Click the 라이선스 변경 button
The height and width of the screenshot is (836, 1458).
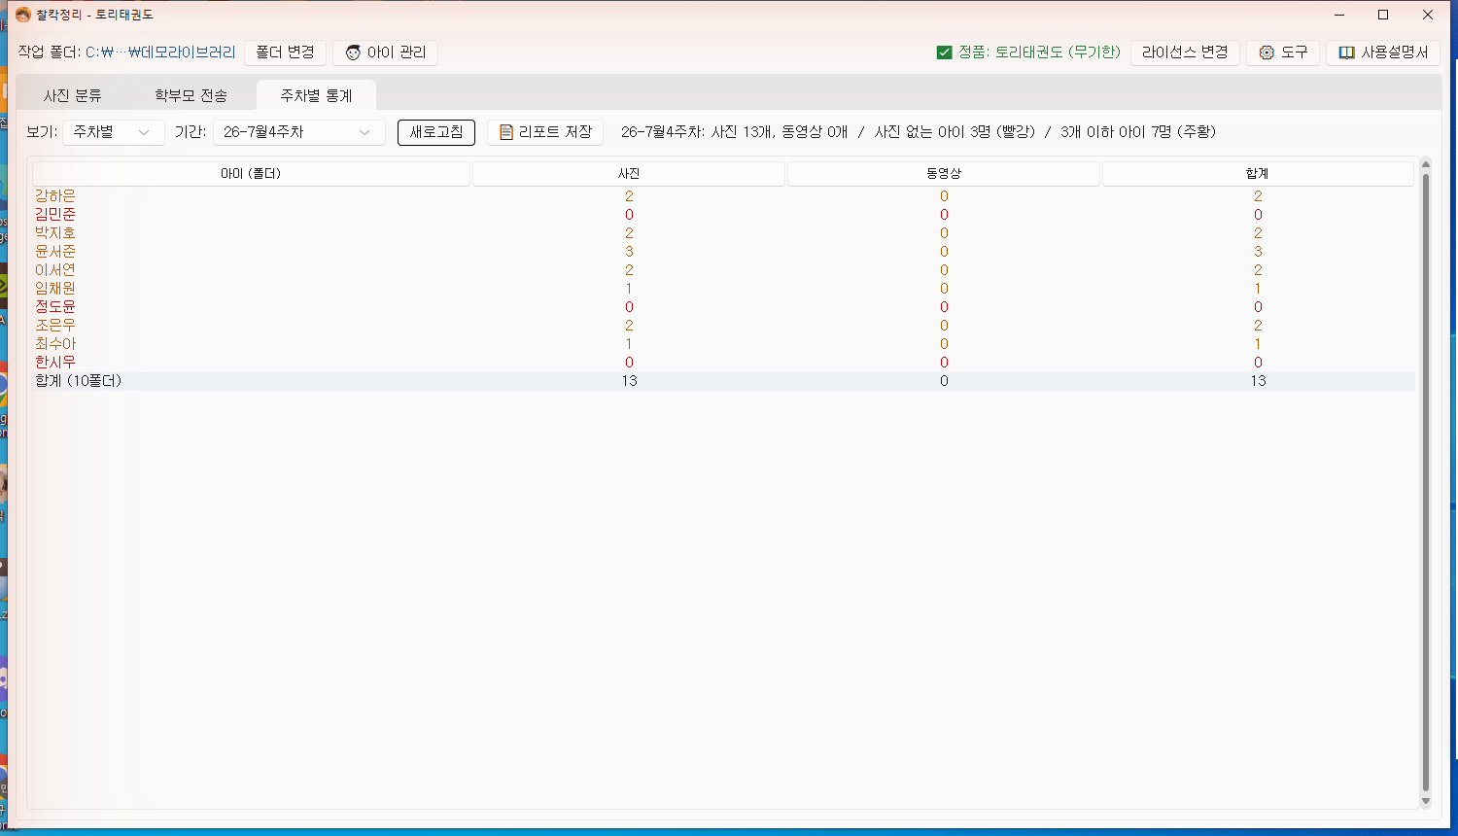point(1185,52)
